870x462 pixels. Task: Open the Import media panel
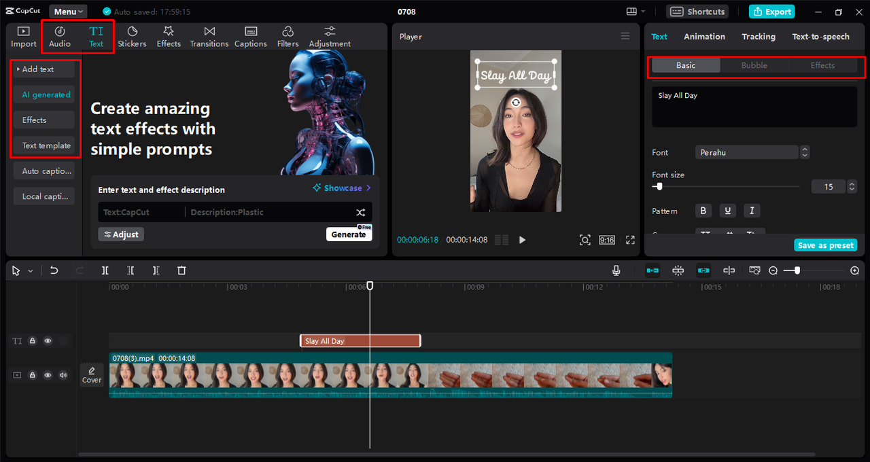(24, 37)
